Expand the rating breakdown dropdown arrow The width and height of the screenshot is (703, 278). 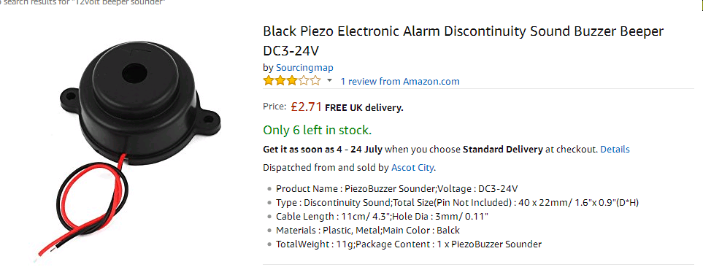pos(329,81)
